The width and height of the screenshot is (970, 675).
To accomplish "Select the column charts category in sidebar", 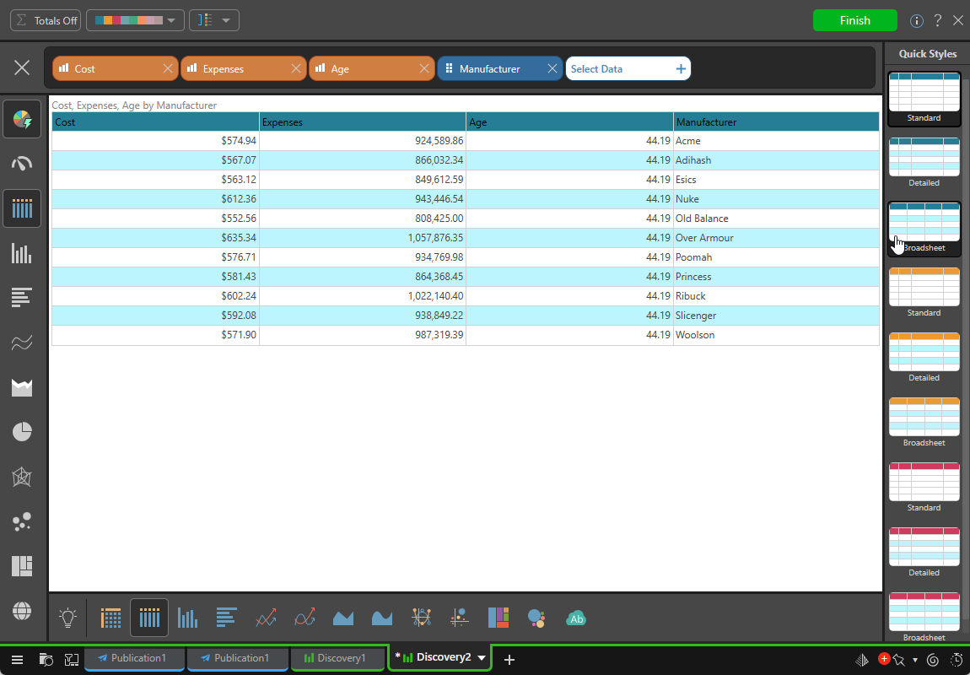I will [x=22, y=253].
